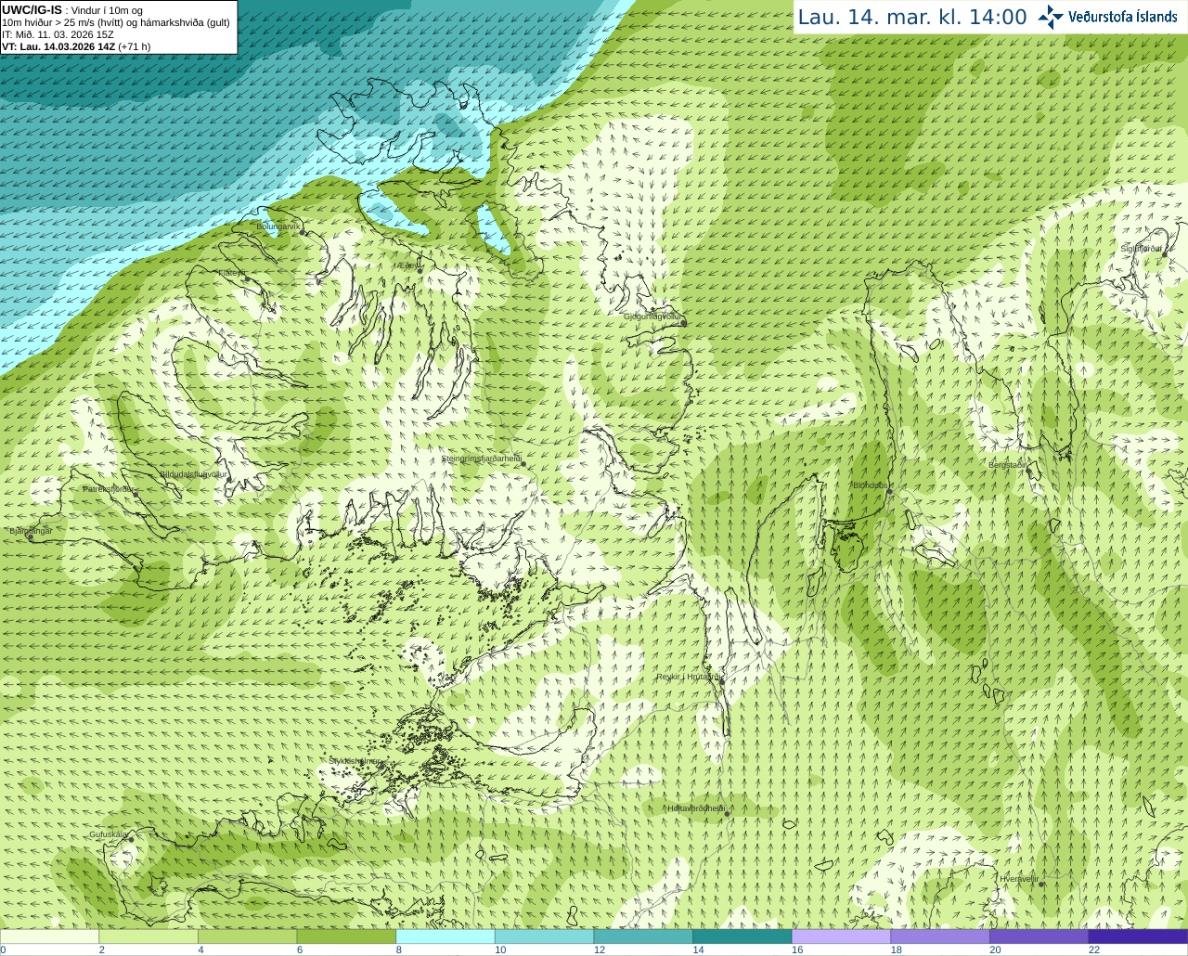Click the Flateyri station label
This screenshot has width=1188, height=956.
[231, 273]
